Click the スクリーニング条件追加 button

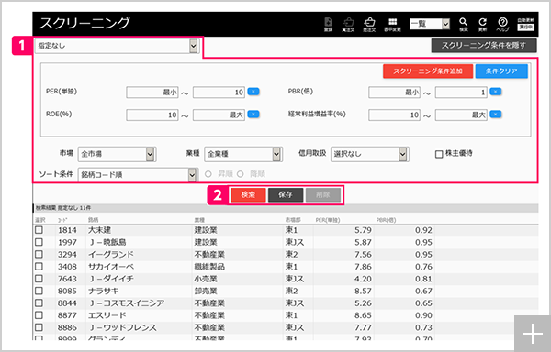[x=428, y=71]
